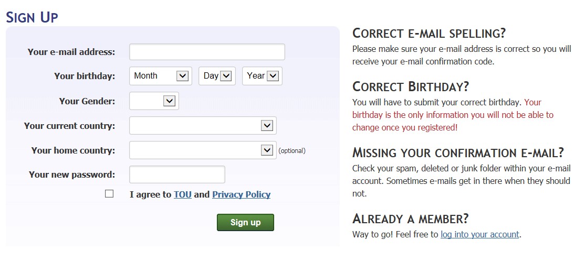
Task: Open the home country dropdown
Action: tap(203, 150)
